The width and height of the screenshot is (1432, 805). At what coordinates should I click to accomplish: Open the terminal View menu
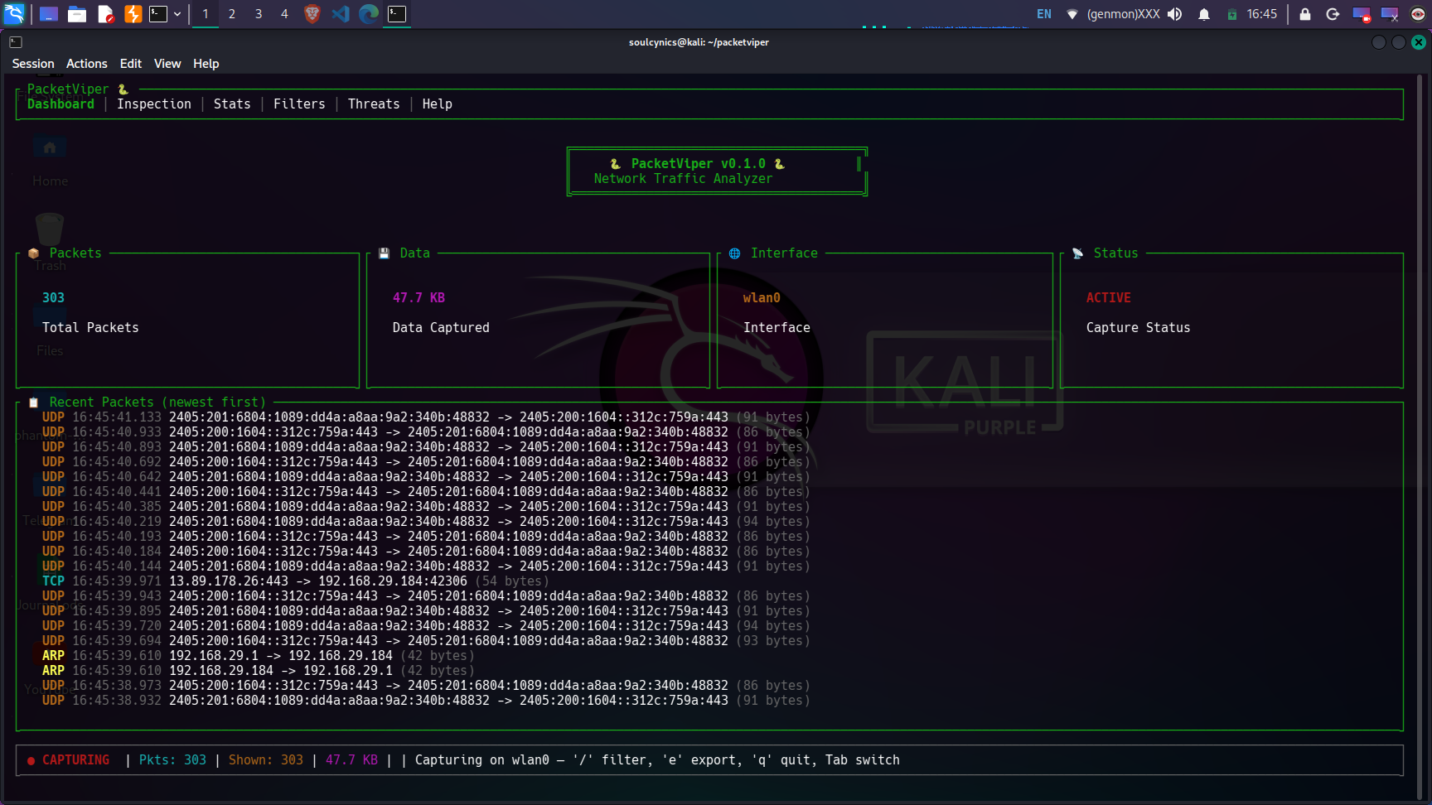(167, 64)
